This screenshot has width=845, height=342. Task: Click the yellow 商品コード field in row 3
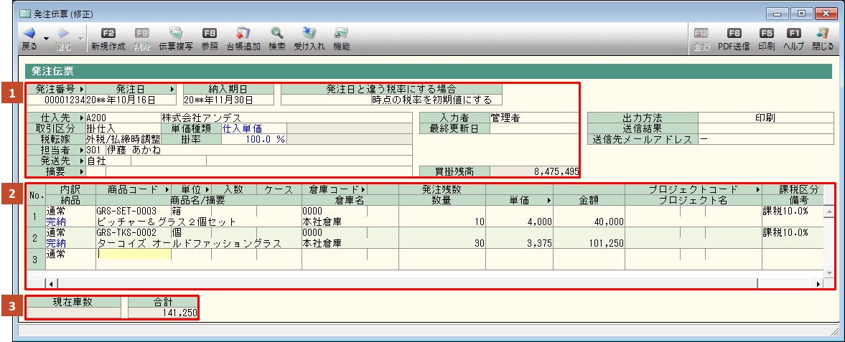point(134,254)
